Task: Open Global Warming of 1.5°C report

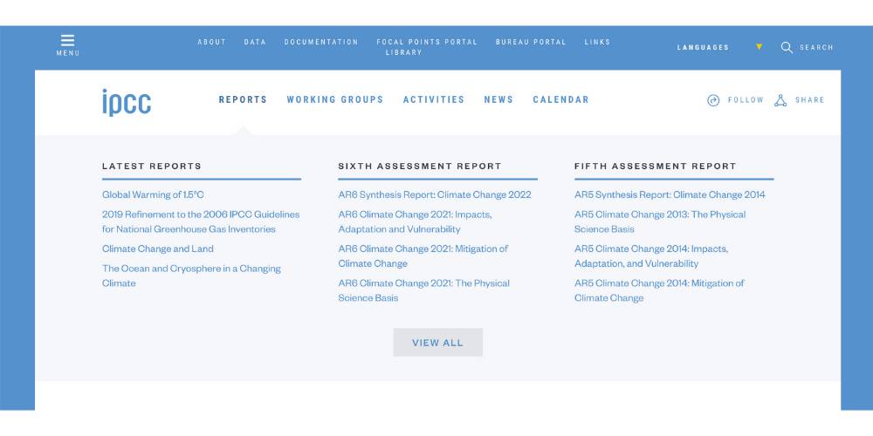Action: pos(153,194)
